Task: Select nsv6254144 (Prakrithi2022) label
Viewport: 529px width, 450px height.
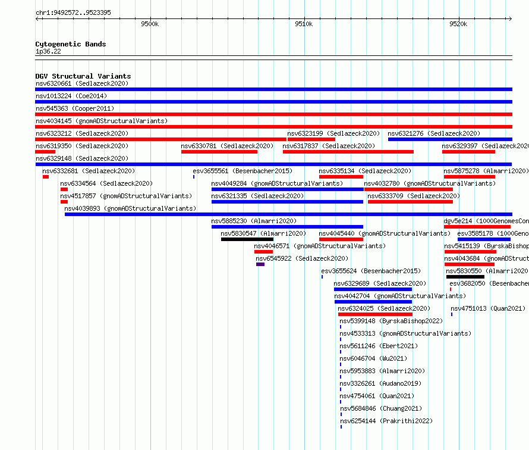Action: (x=386, y=421)
